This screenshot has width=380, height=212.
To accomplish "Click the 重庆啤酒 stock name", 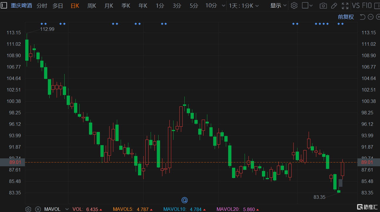I will (x=21, y=6).
